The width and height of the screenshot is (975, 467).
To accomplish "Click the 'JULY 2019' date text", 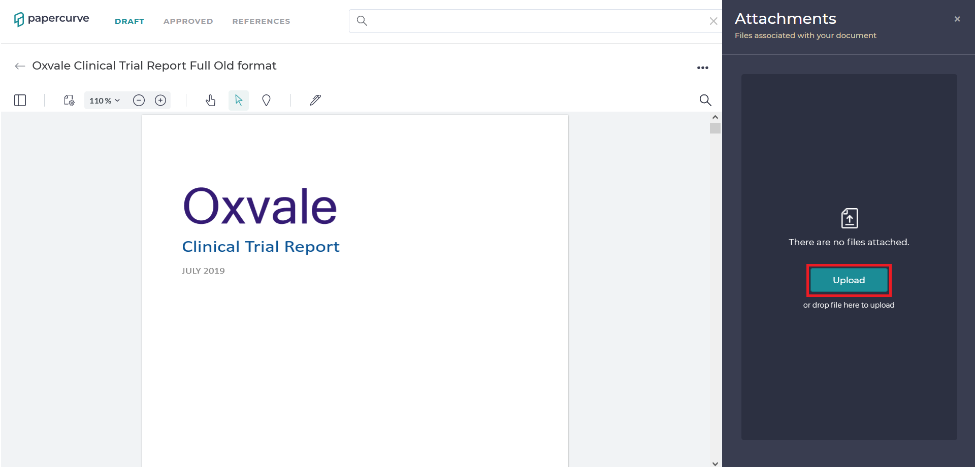I will click(203, 271).
